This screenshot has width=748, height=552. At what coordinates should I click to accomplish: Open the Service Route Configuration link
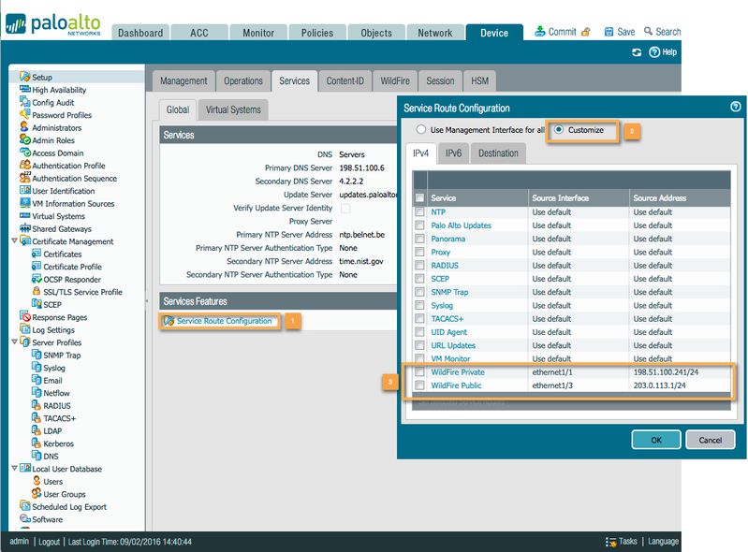pyautogui.click(x=224, y=321)
